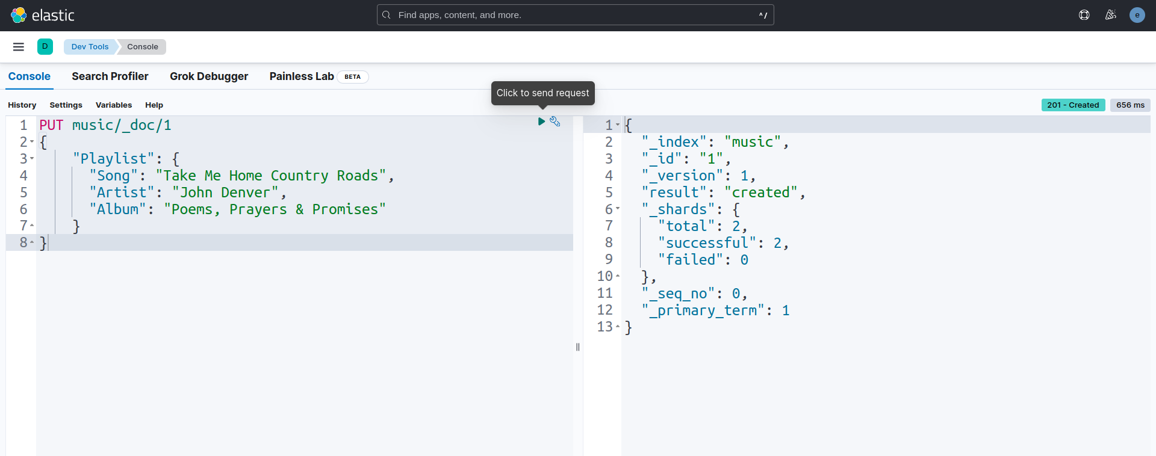
Task: Collapse the Playlist block at line 3
Action: click(32, 159)
